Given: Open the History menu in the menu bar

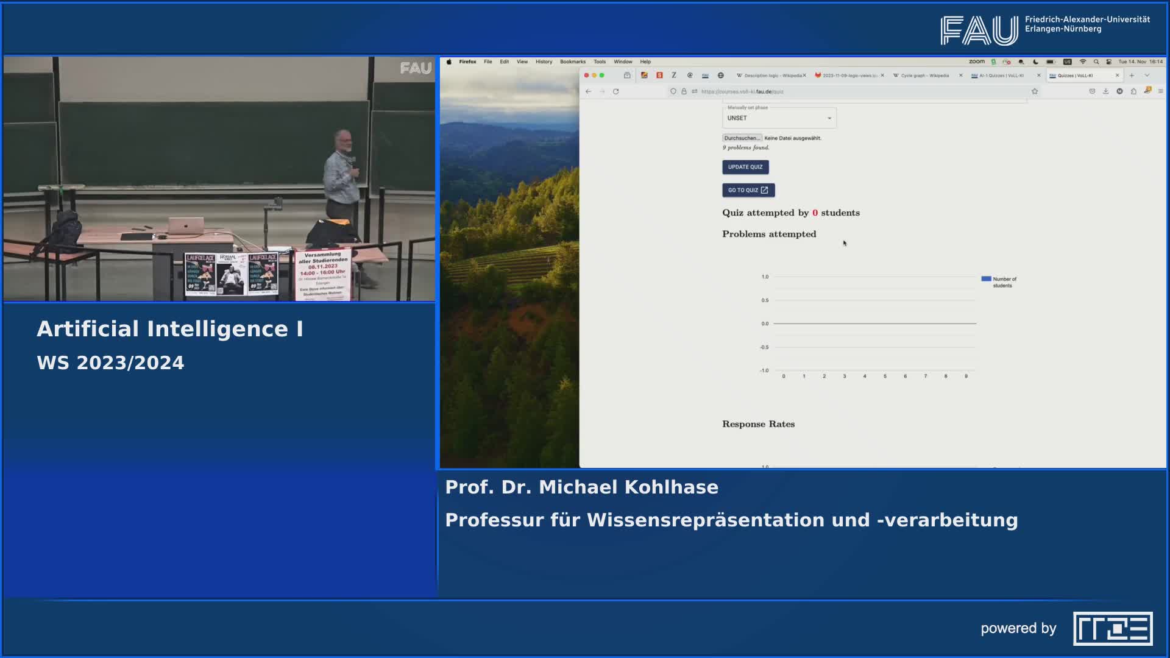Looking at the screenshot, I should coord(543,62).
